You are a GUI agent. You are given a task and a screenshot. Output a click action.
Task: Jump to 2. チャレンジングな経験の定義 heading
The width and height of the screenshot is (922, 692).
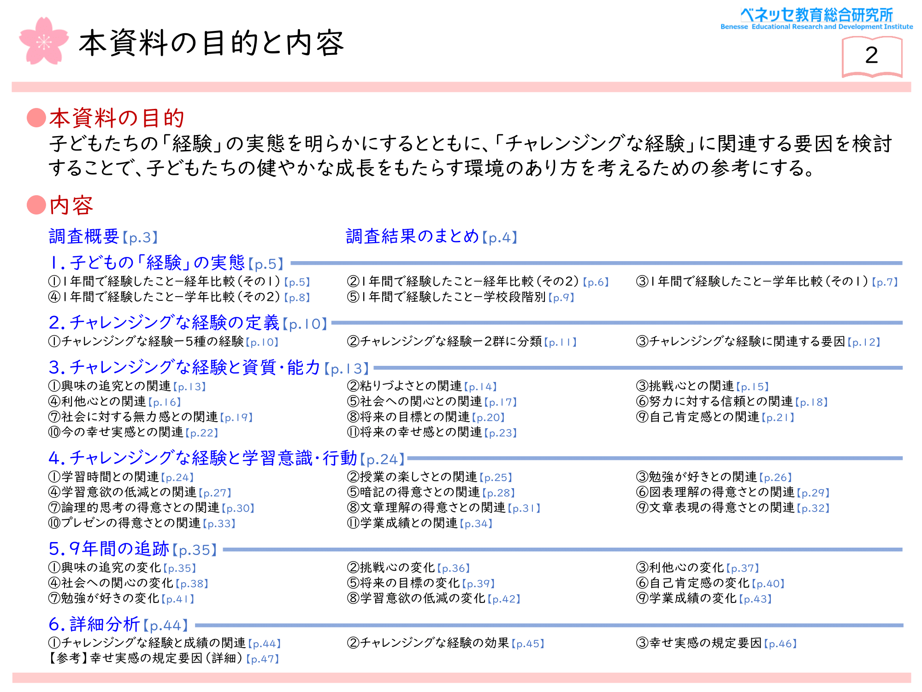click(188, 323)
